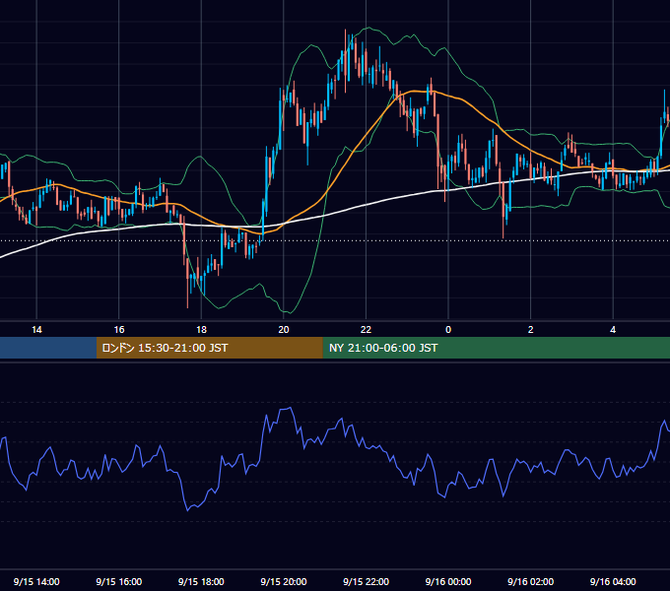Click the 9/16 04:00 time label

click(613, 581)
